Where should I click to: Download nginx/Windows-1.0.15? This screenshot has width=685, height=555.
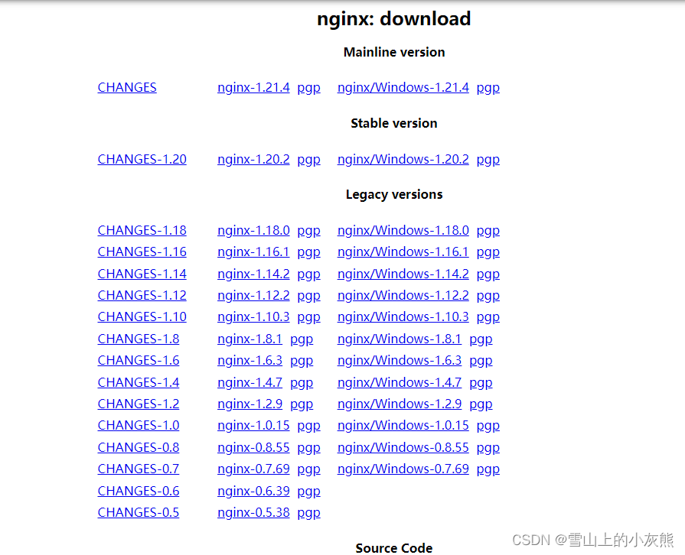(403, 425)
